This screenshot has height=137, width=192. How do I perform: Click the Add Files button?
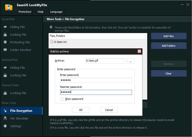coord(169,36)
